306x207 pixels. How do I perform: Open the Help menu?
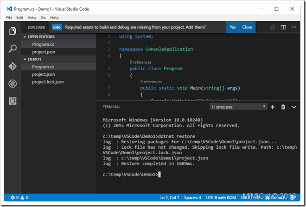[x=54, y=18]
